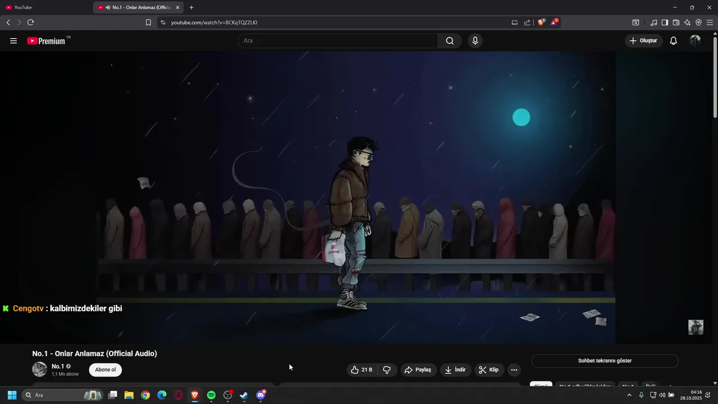This screenshot has height=404, width=718.
Task: Open the Windows Start menu
Action: [x=12, y=395]
